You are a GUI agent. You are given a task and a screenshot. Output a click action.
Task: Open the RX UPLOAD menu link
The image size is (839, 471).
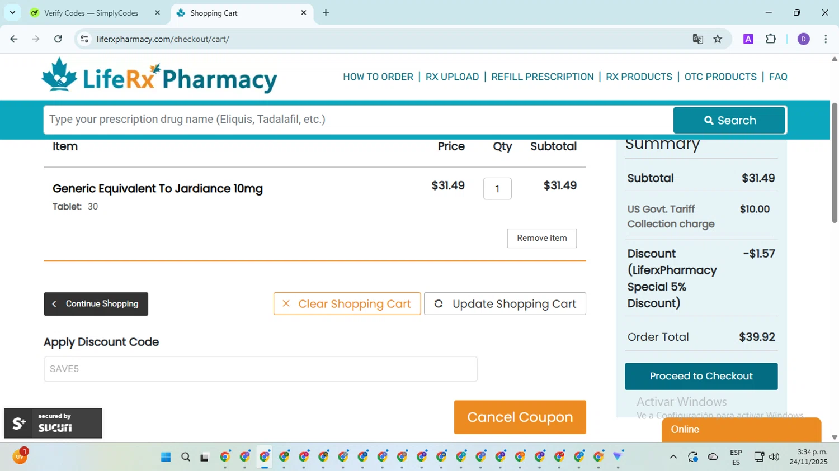coord(452,77)
